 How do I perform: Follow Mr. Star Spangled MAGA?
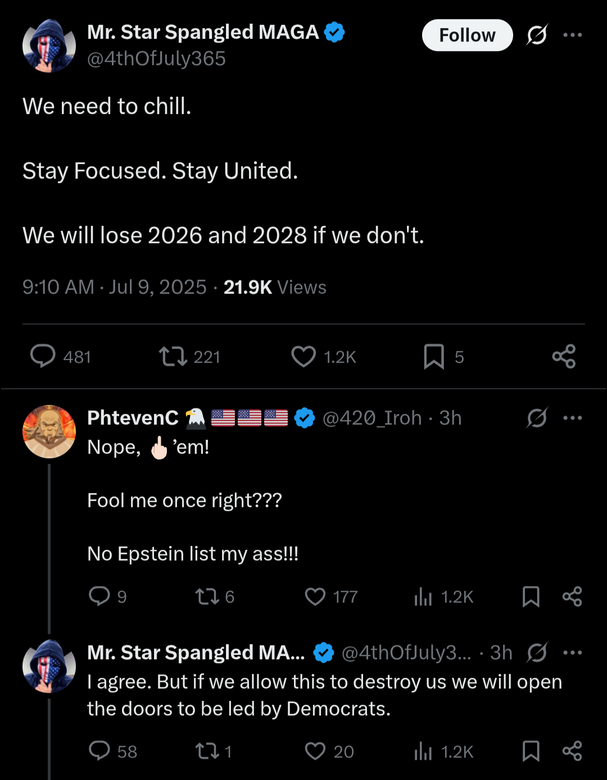coord(467,35)
